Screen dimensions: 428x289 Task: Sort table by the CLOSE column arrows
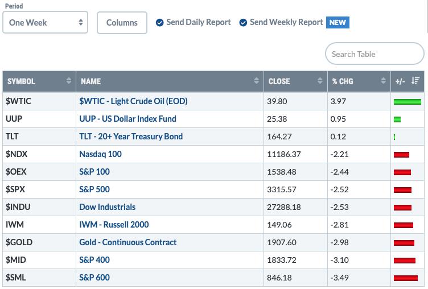(x=320, y=81)
